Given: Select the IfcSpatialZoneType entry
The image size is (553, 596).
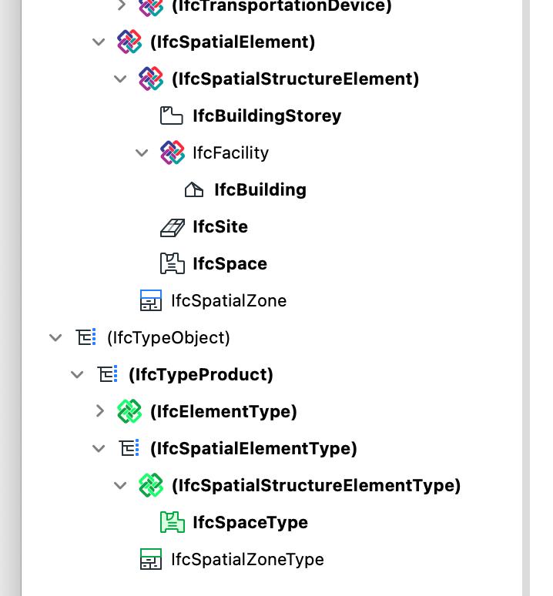Looking at the screenshot, I should (x=247, y=559).
